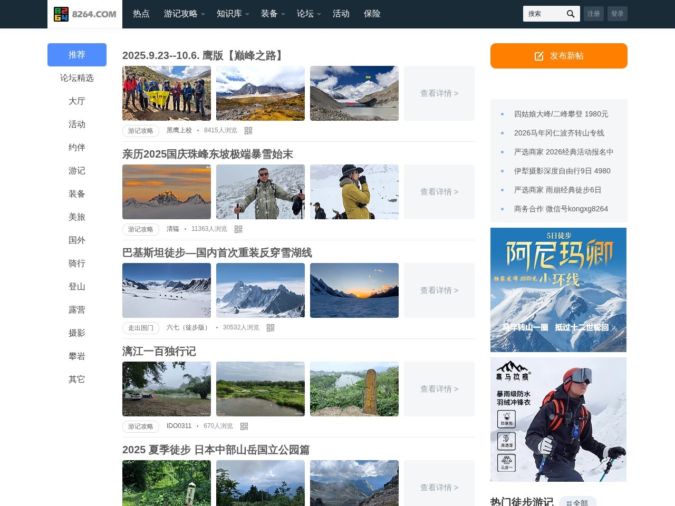Image resolution: width=675 pixels, height=506 pixels.
Task: Open 2026马年冈仁波齐转山专线 link
Action: click(559, 133)
